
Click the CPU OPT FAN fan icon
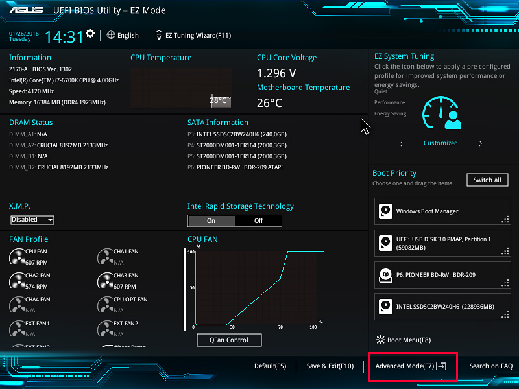(105, 305)
